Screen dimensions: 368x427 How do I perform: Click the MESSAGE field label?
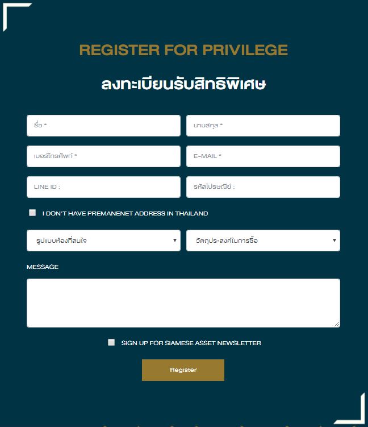coord(43,267)
